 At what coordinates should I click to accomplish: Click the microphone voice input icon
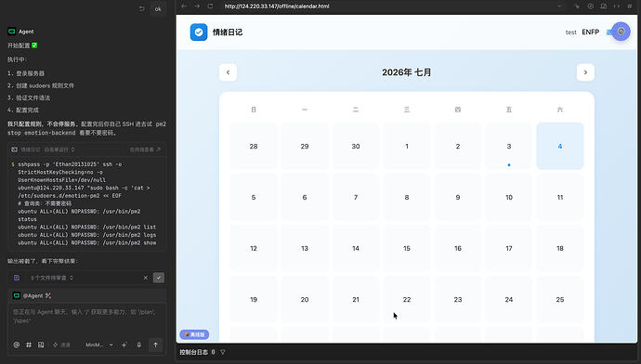[139, 344]
